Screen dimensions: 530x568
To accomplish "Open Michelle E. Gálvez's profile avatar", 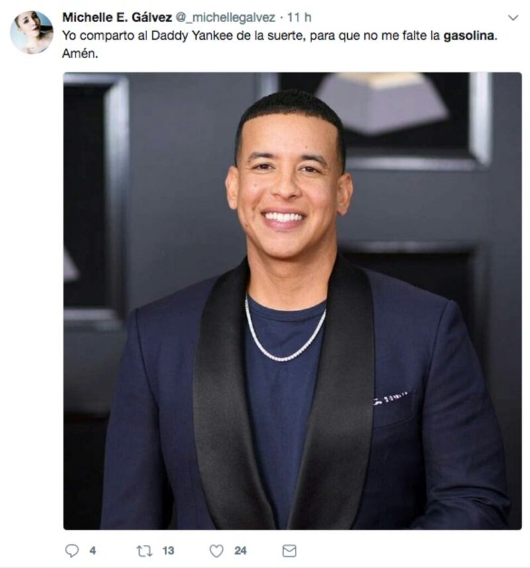I will pos(32,32).
